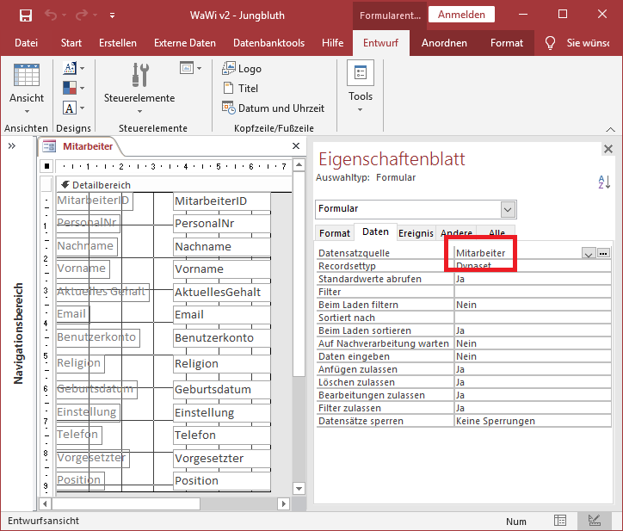Click the Titel header icon

coord(229,89)
